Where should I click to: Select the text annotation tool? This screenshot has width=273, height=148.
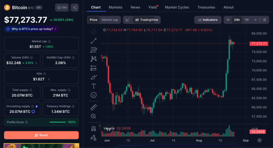(94, 86)
